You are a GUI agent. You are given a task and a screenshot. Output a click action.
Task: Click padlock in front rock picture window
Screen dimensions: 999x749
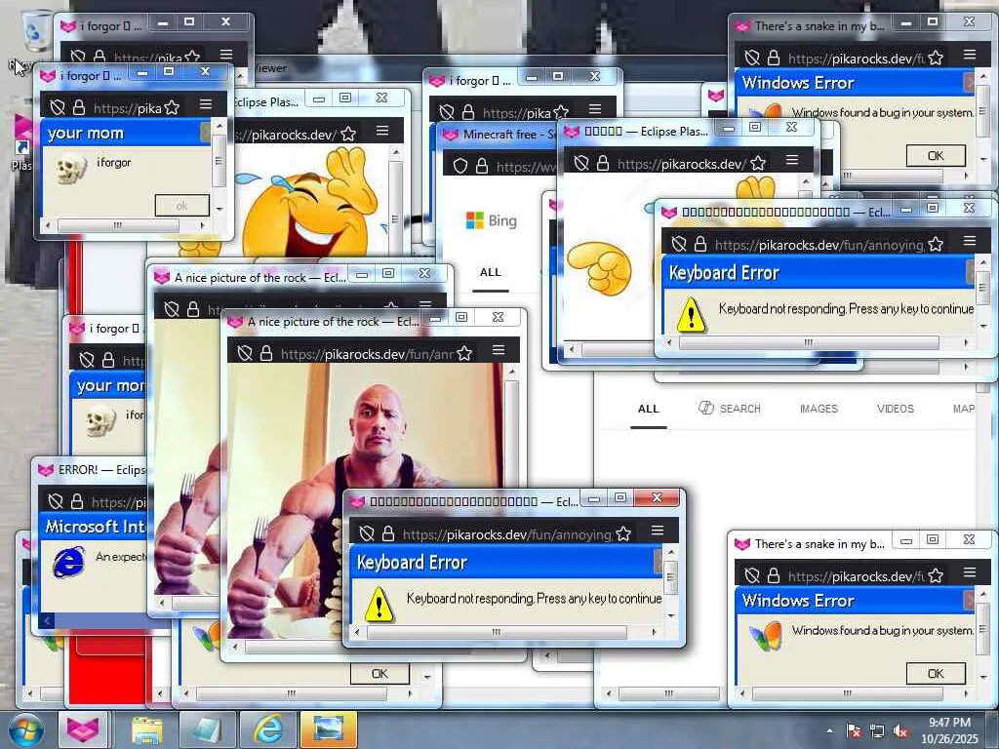[x=266, y=353]
